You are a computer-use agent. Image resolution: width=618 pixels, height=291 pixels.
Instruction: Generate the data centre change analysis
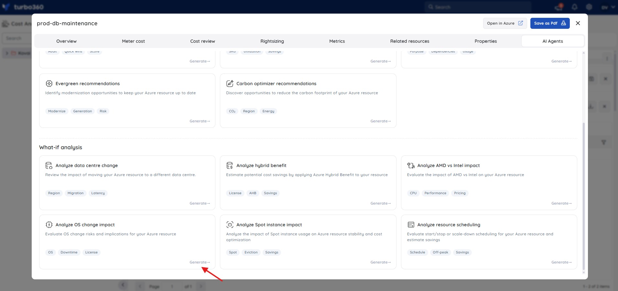coord(200,203)
